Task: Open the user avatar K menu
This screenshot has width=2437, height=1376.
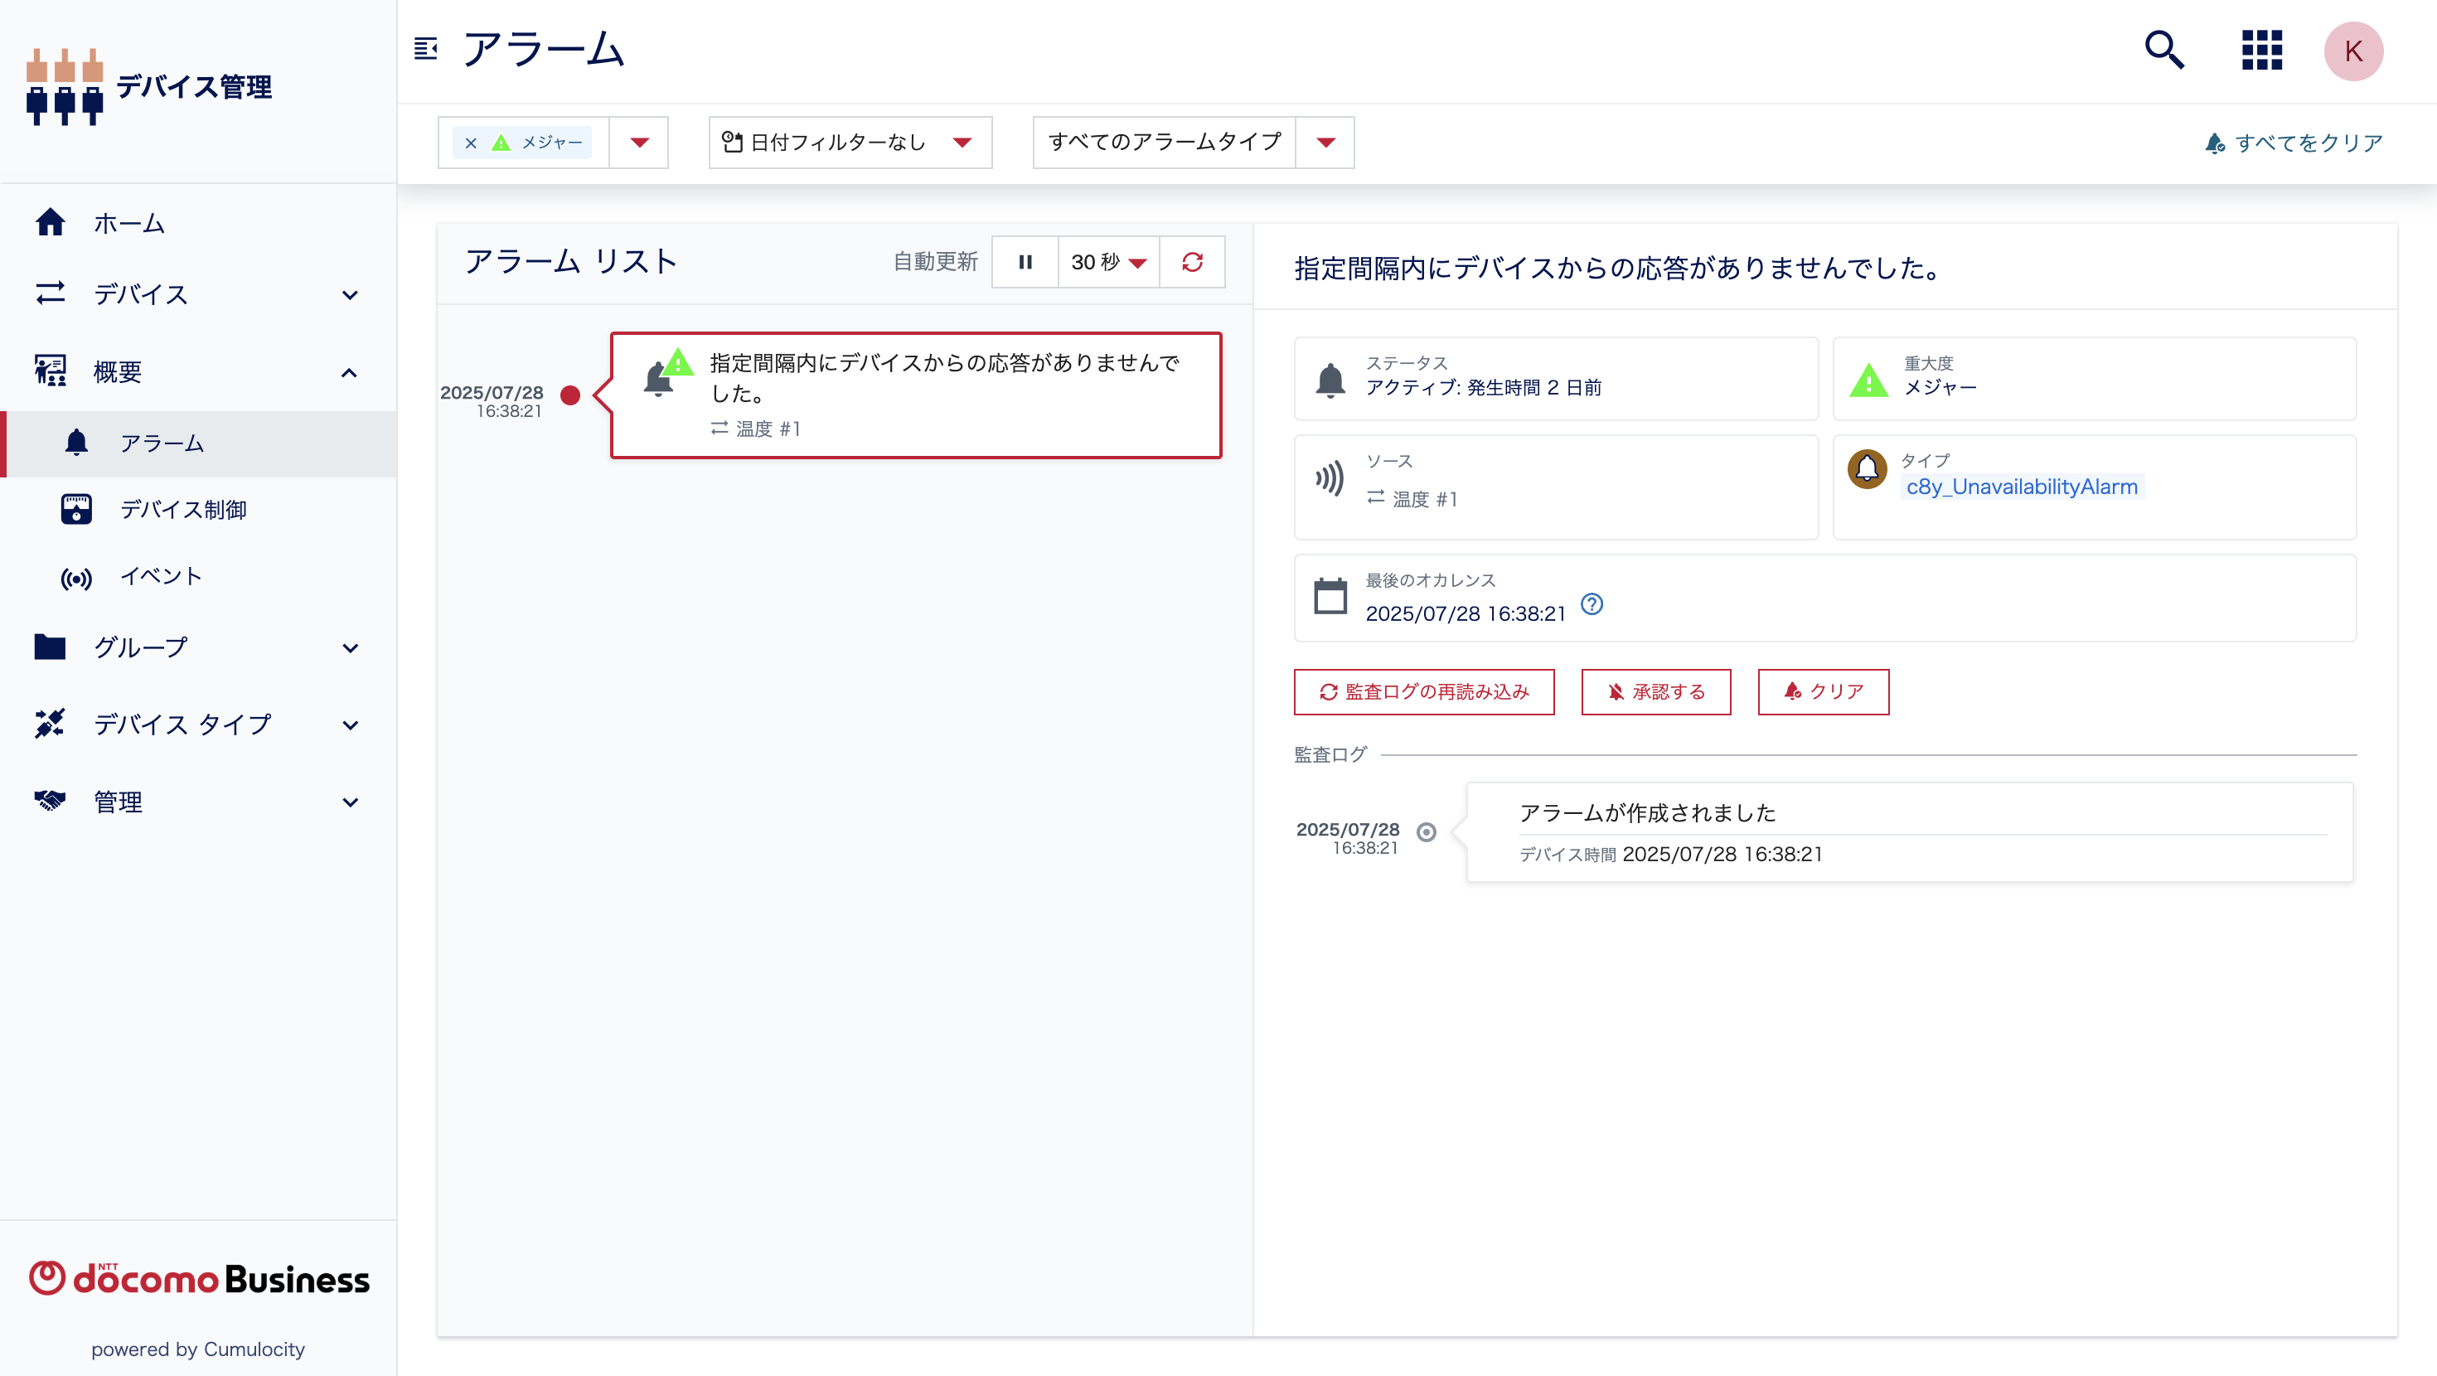Action: [2352, 51]
